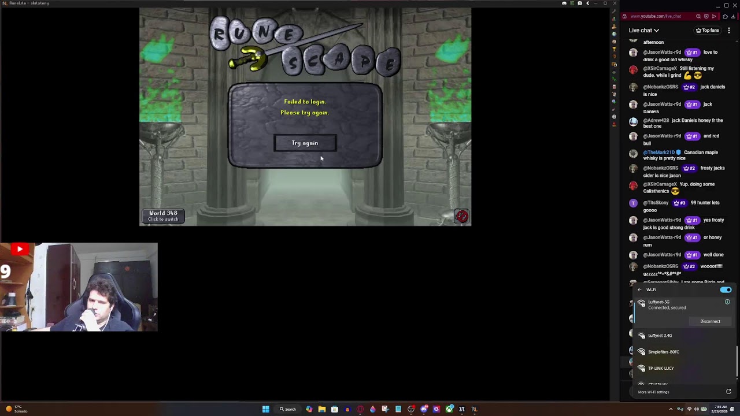Toggle the Wi-Fi switch off
This screenshot has height=416, width=740.
click(x=726, y=289)
